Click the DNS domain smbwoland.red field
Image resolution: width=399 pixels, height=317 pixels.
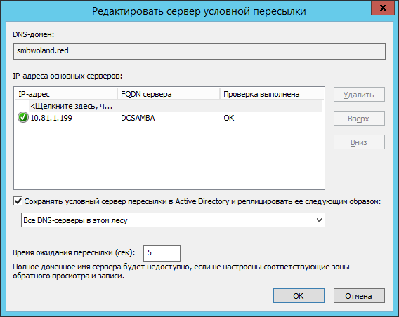coord(199,52)
